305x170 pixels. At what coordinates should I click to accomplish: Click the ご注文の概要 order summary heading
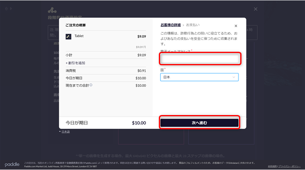pos(75,25)
